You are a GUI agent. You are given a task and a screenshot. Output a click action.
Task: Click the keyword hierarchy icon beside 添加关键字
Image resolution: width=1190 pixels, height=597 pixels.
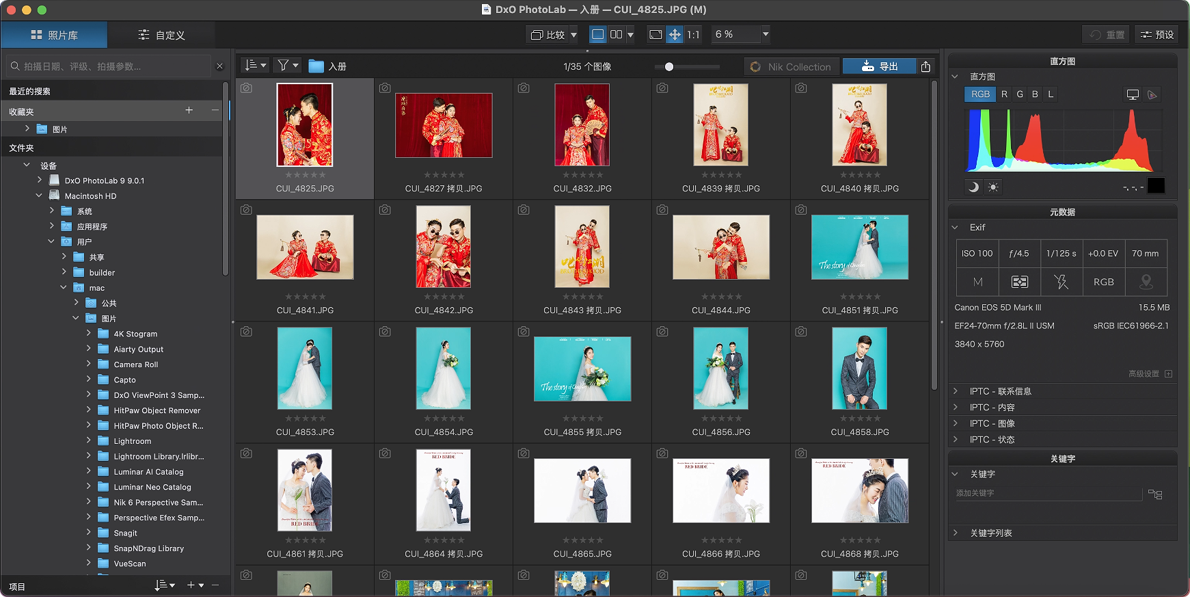1155,494
